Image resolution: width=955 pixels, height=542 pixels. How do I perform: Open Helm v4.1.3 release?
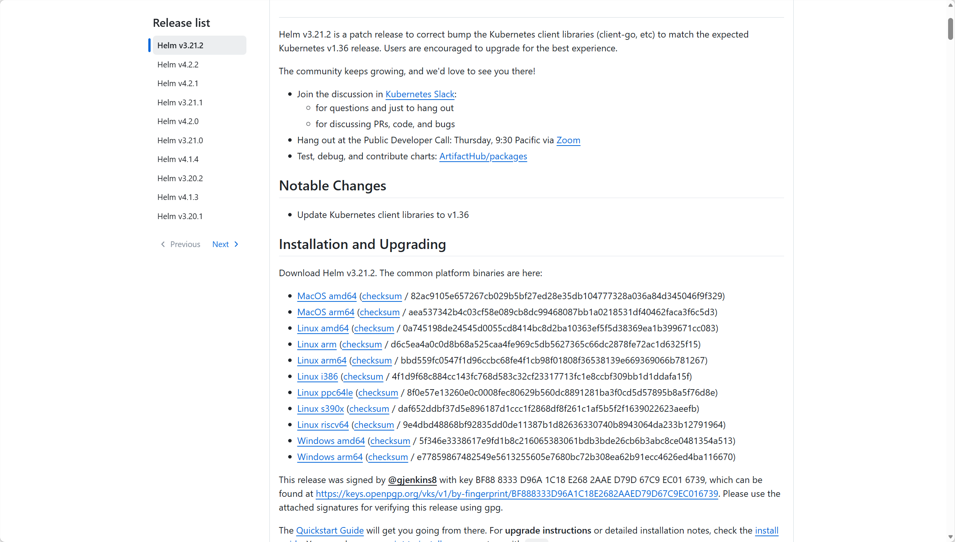tap(178, 197)
